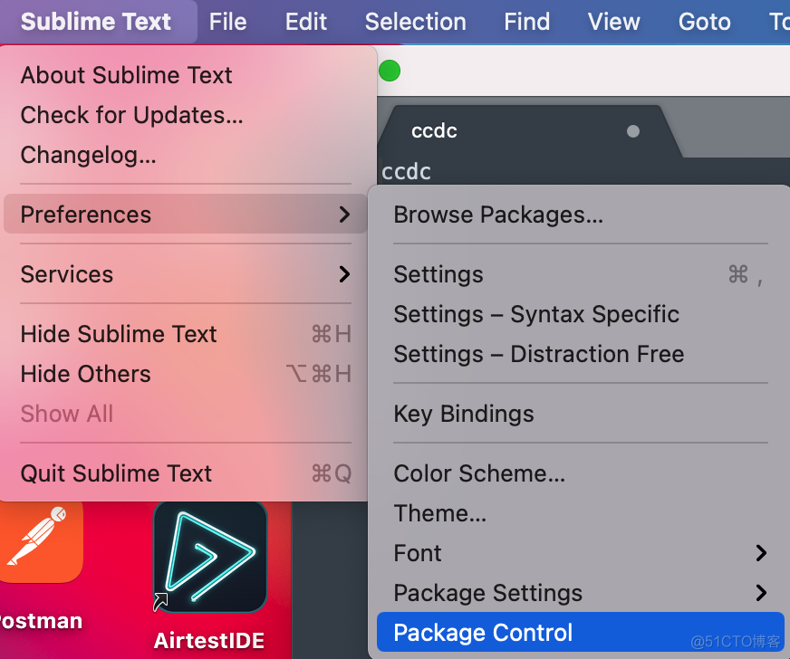
Task: Choose Quit Sublime Text
Action: pyautogui.click(x=116, y=473)
